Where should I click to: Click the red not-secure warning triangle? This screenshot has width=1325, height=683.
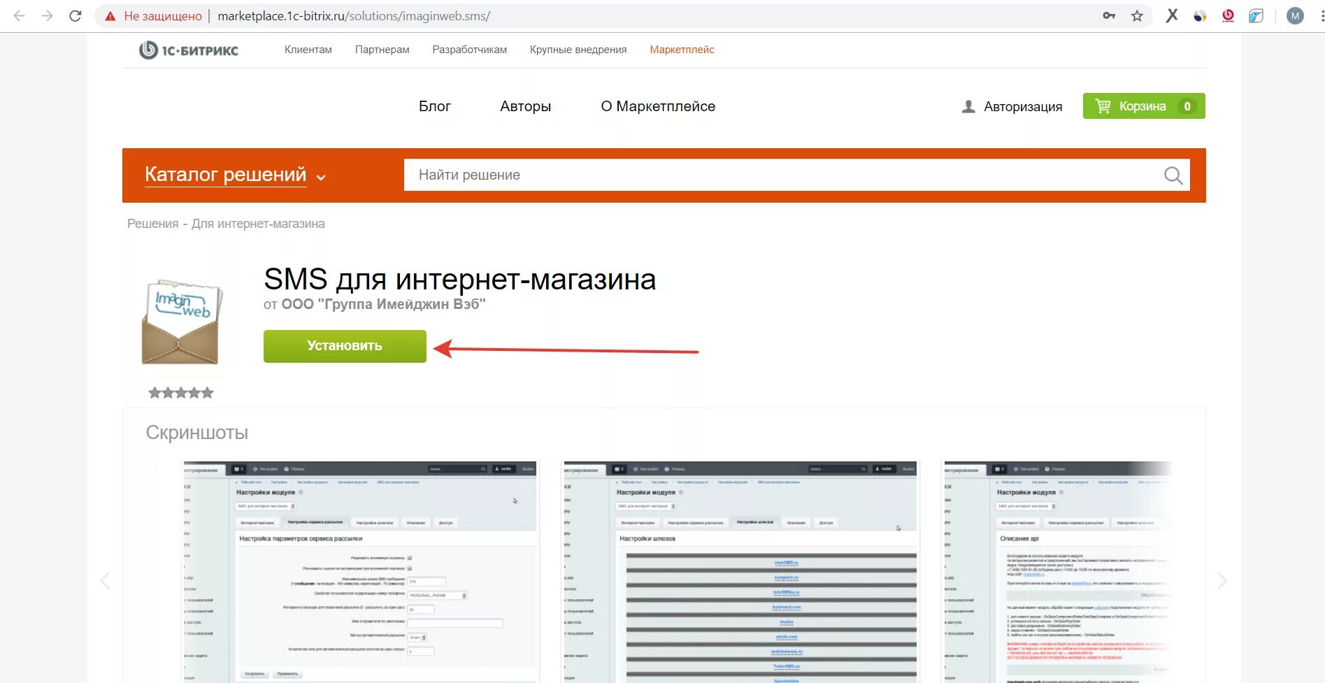[110, 16]
